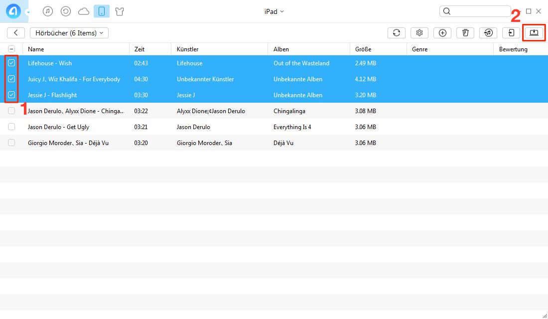Close the AnyTrans window
This screenshot has height=319, width=548.
pos(539,11)
